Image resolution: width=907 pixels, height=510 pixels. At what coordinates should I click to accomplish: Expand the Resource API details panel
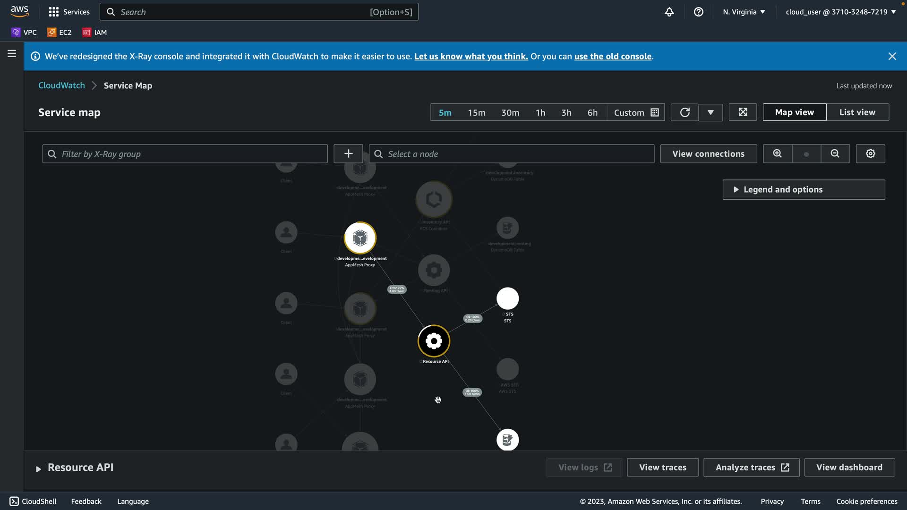point(39,468)
